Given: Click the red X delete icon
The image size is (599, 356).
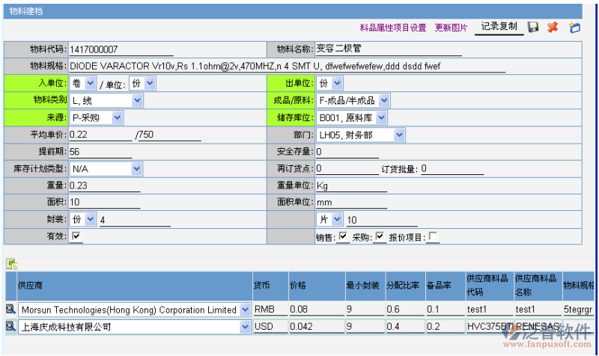Looking at the screenshot, I should (x=553, y=28).
